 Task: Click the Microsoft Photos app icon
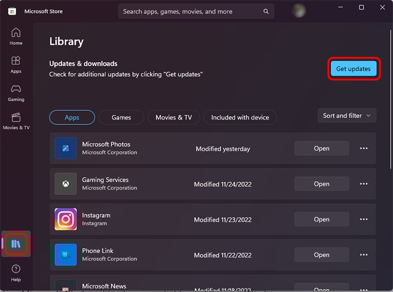[x=65, y=148]
